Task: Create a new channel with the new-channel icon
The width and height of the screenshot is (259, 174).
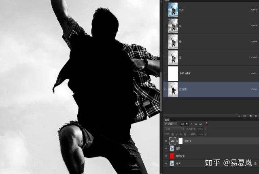Action: point(251,116)
